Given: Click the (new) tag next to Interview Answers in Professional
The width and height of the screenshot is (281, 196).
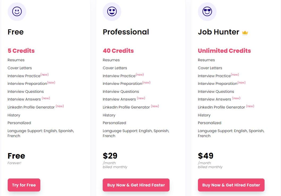Looking at the screenshot, I should (141, 98).
